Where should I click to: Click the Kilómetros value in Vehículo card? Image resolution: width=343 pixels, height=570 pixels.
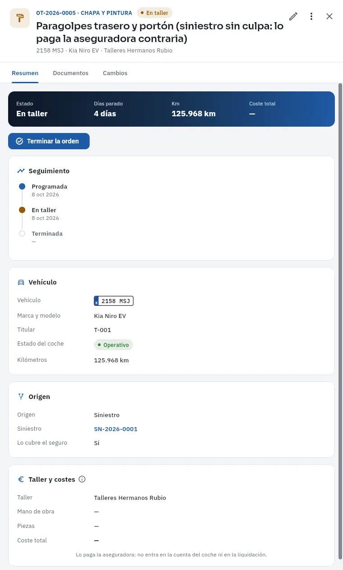[111, 360]
